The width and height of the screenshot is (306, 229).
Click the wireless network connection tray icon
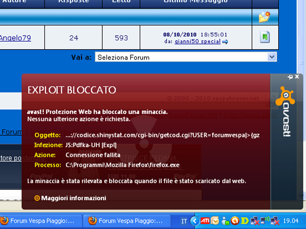(x=265, y=221)
